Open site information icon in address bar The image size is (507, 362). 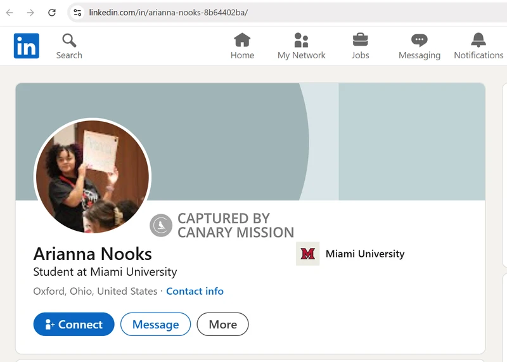pos(77,13)
